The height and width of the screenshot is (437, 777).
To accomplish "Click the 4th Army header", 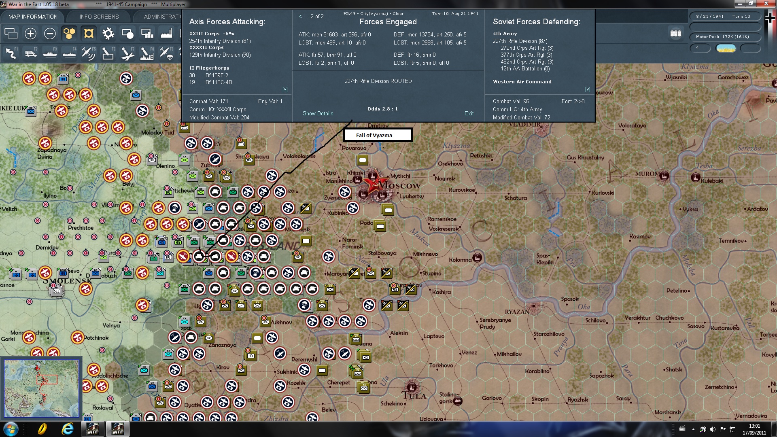I will (505, 34).
